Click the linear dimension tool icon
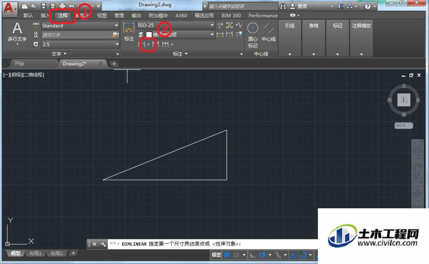Image resolution: width=429 pixels, height=264 pixels. tap(142, 44)
